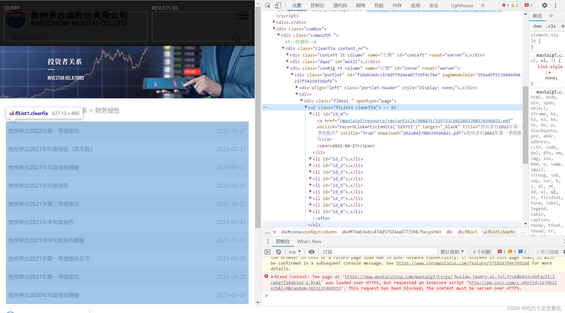This screenshot has width=565, height=313.
Task: Switch to the 网络 tab
Action: click(x=361, y=5)
